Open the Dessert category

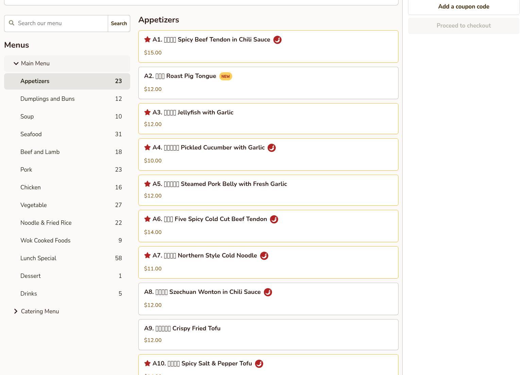67,276
